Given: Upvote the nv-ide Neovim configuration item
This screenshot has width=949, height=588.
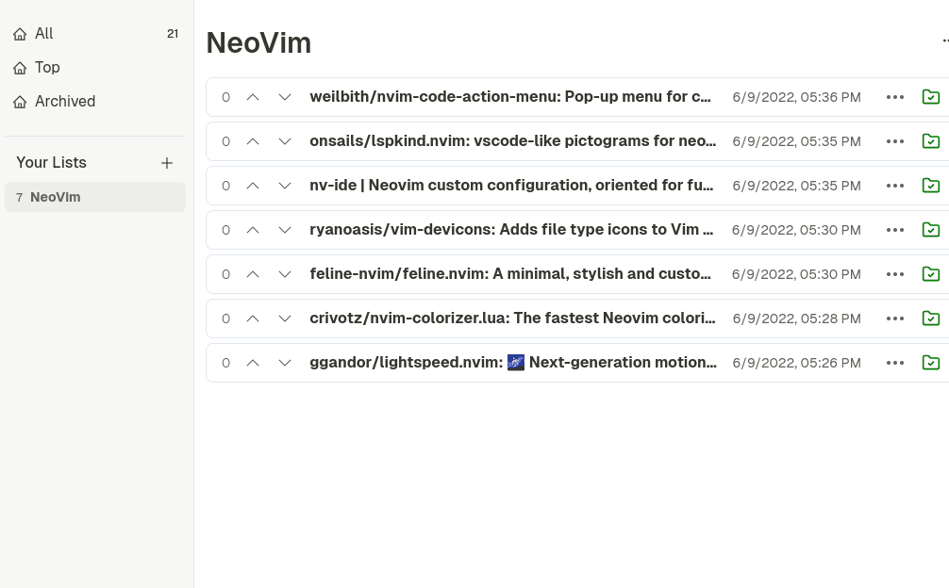Looking at the screenshot, I should pos(253,186).
